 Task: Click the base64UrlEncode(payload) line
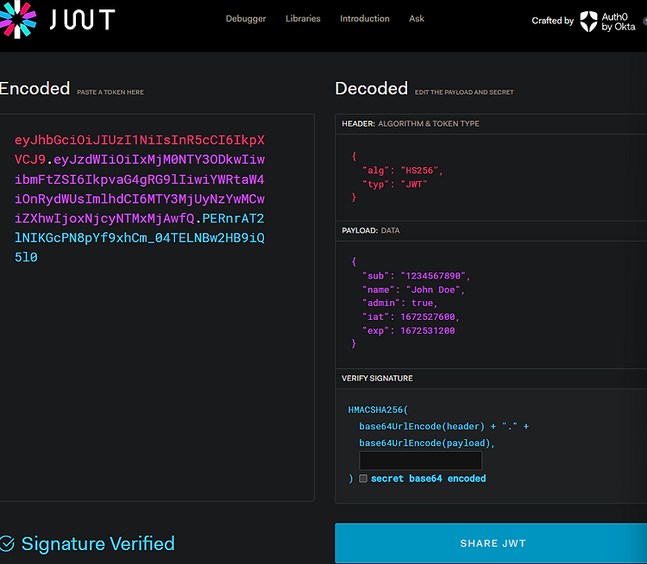[x=427, y=442]
